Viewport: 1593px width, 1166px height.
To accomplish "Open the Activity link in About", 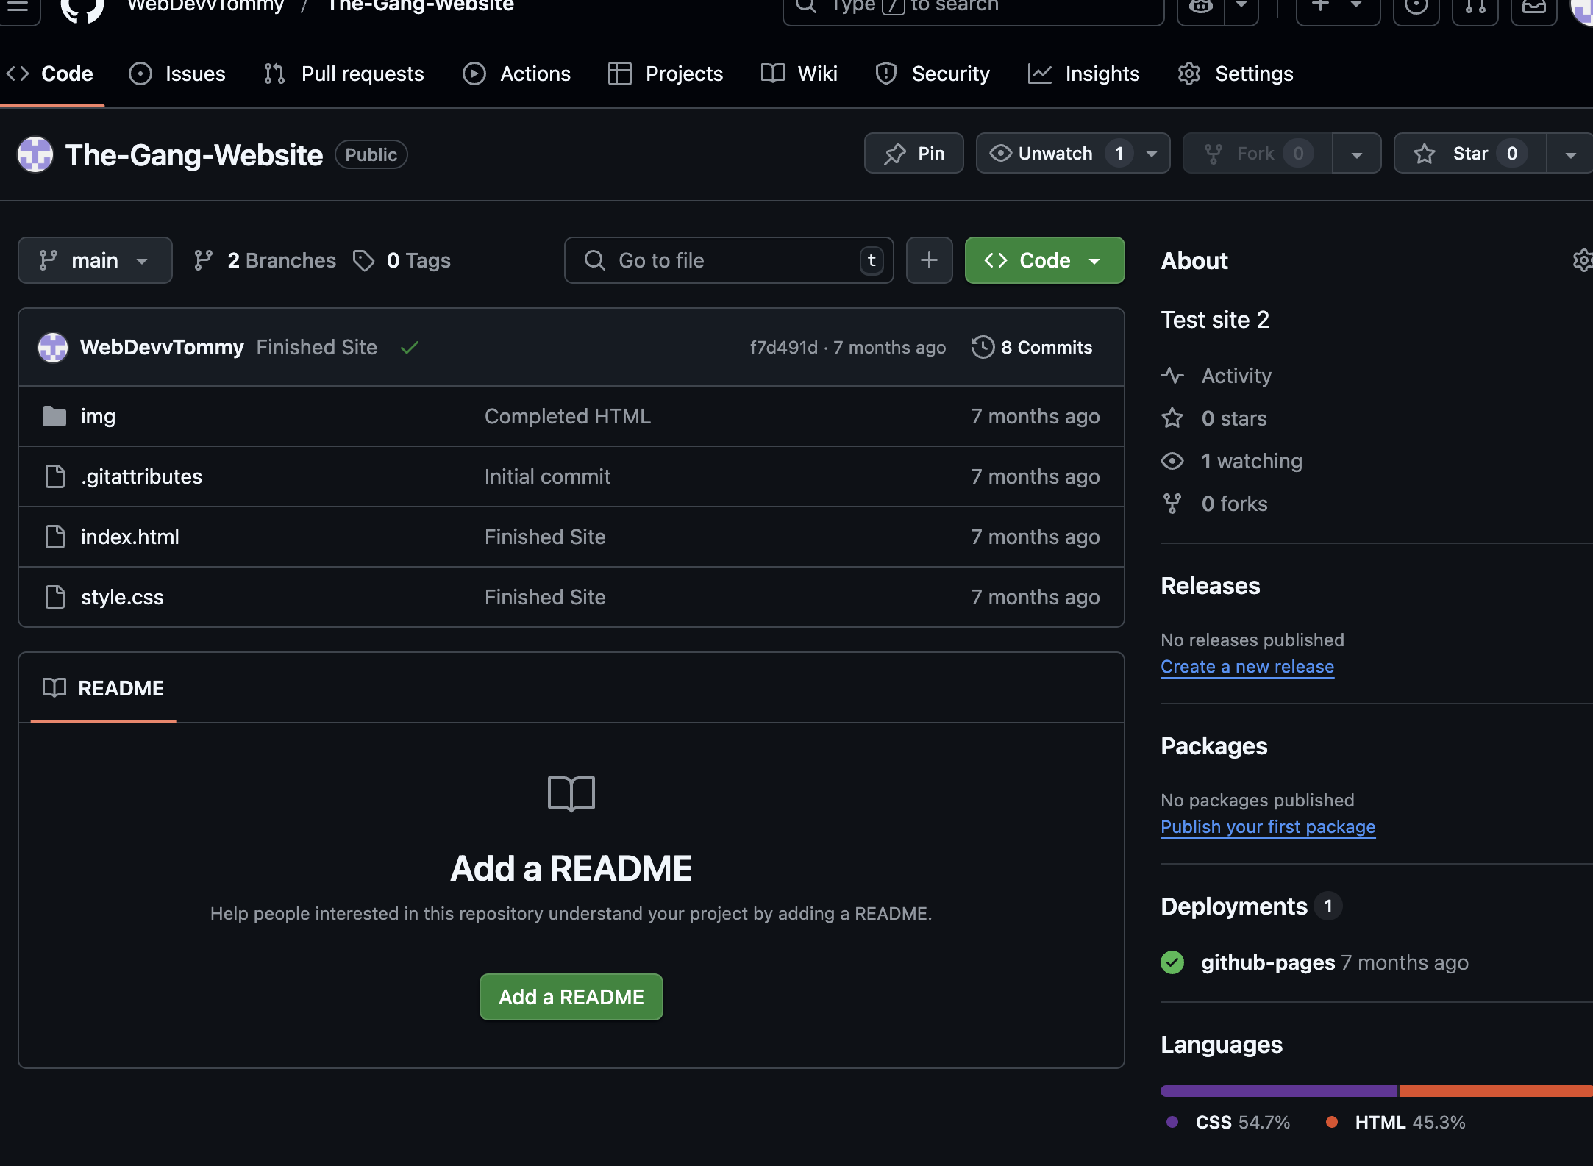I will click(x=1216, y=376).
